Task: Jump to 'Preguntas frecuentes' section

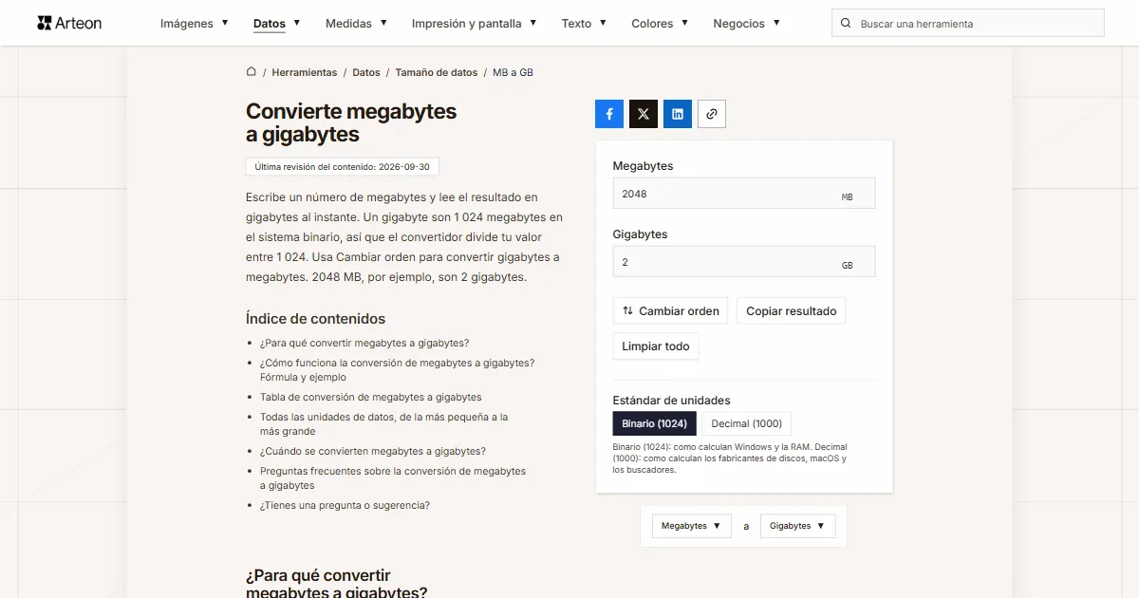Action: pyautogui.click(x=393, y=478)
